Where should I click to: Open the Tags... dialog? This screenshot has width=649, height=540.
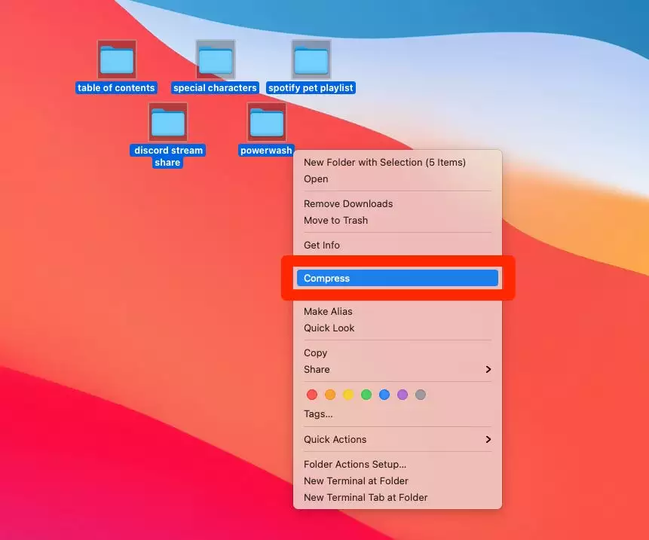[397, 414]
